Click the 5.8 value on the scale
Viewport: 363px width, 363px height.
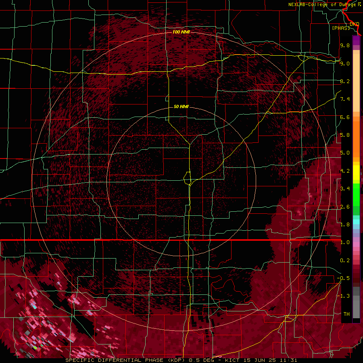(x=345, y=135)
